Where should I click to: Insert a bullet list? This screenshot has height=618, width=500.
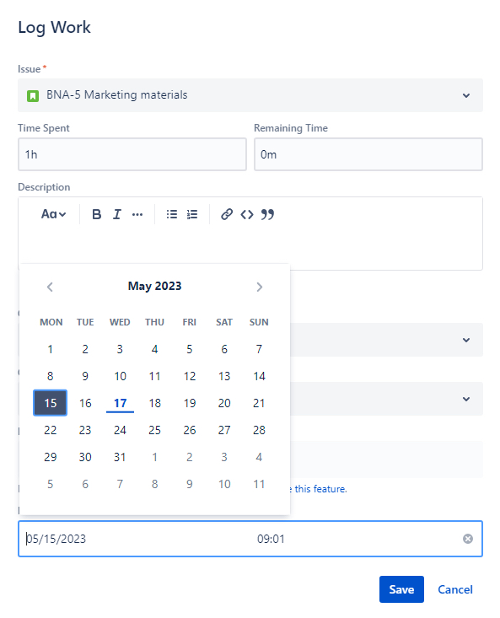[172, 214]
